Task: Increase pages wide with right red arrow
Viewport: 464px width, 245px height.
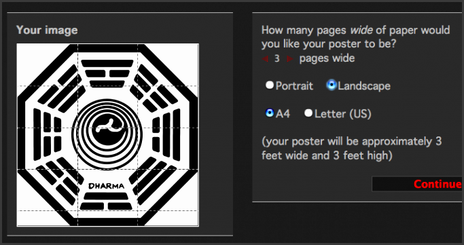Action: (x=289, y=59)
